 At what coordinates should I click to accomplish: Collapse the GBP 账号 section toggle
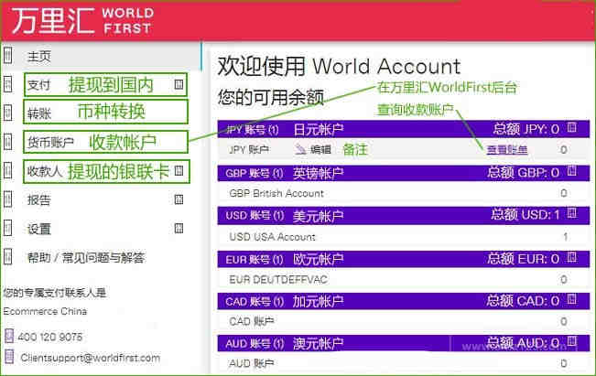(572, 171)
